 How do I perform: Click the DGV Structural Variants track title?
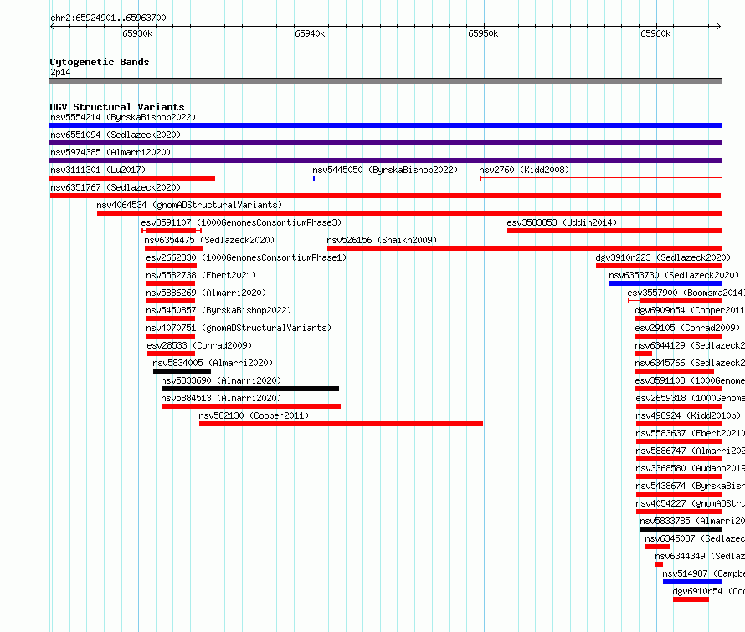pos(117,107)
